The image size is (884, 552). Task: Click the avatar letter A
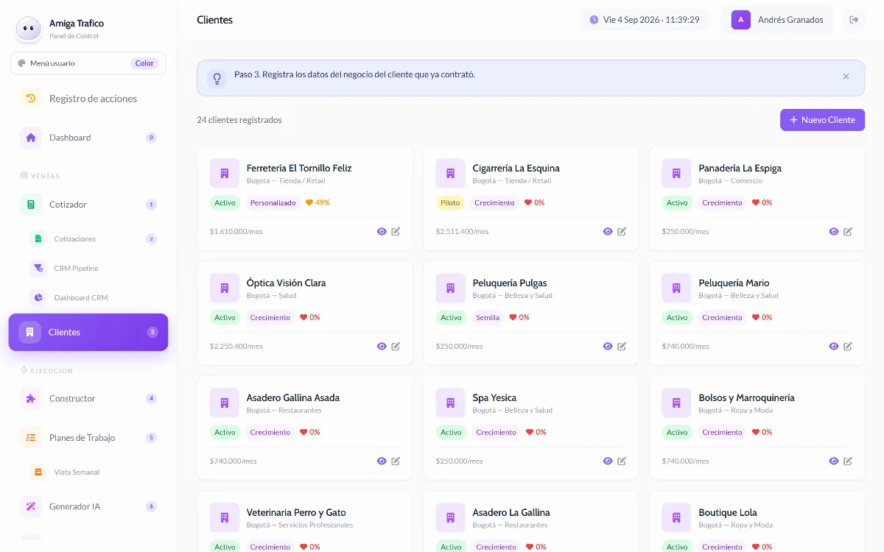[741, 20]
